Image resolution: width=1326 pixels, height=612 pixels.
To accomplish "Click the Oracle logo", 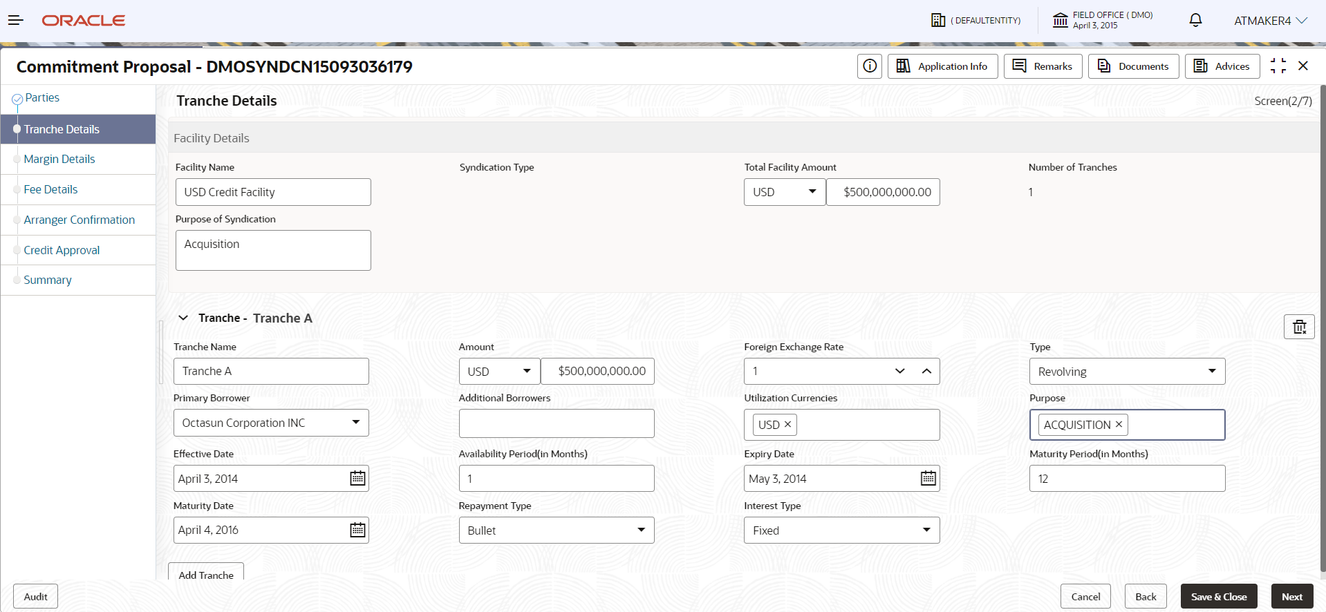I will coord(84,21).
